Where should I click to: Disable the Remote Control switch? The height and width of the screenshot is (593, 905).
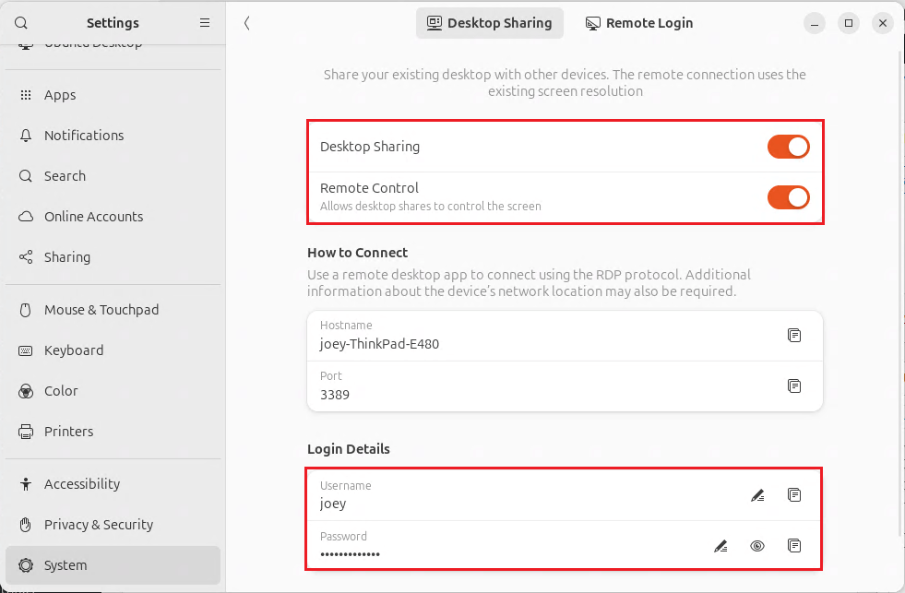click(x=789, y=197)
